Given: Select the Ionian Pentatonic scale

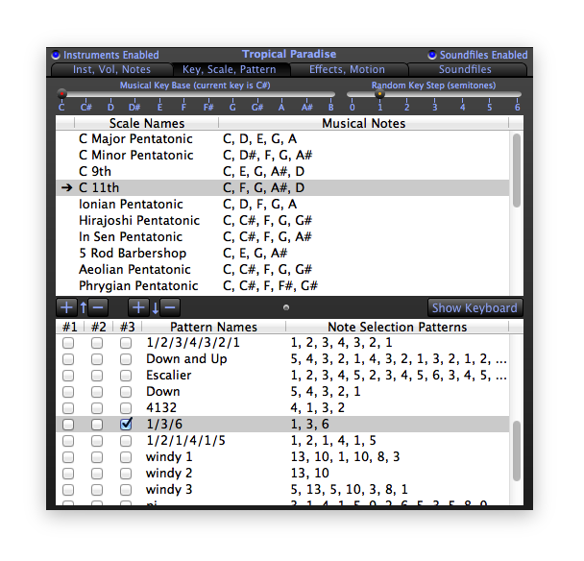Looking at the screenshot, I should click(282, 205).
